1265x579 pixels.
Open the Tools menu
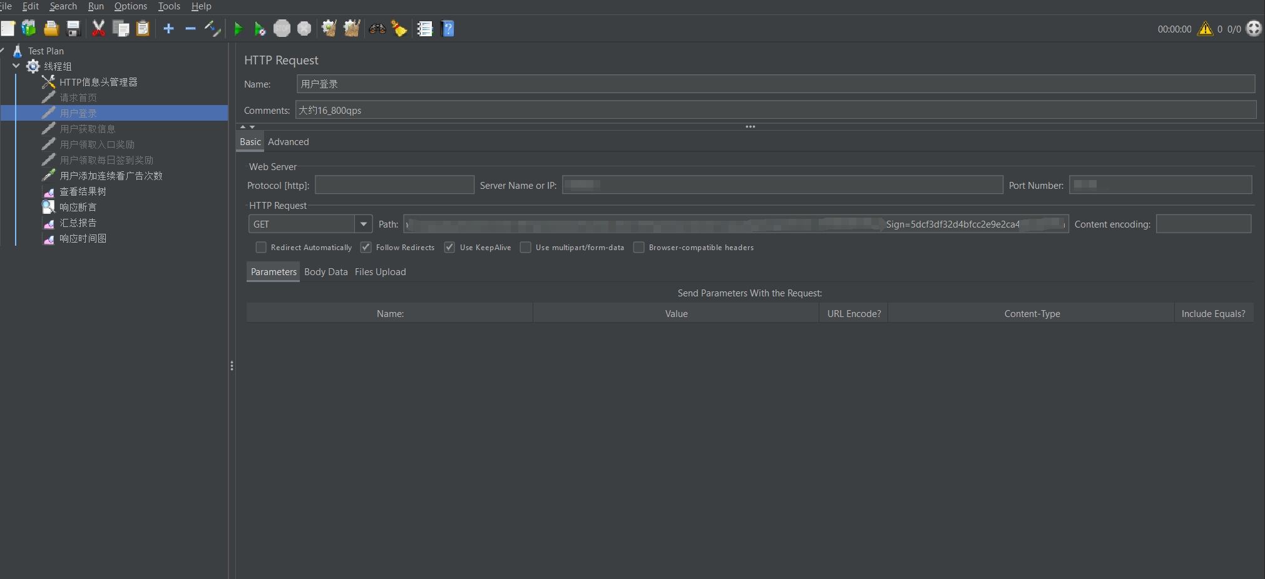(x=169, y=6)
